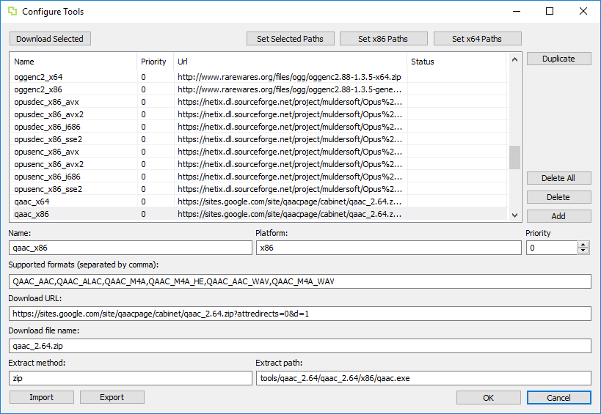Image resolution: width=601 pixels, height=414 pixels.
Task: Select the oggenc2_x86 row
Action: (259, 89)
